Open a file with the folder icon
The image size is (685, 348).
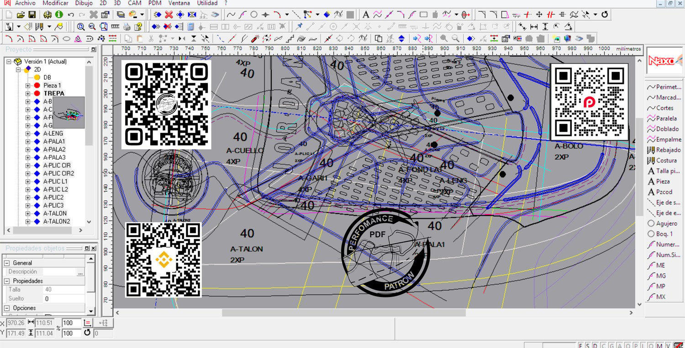point(21,15)
